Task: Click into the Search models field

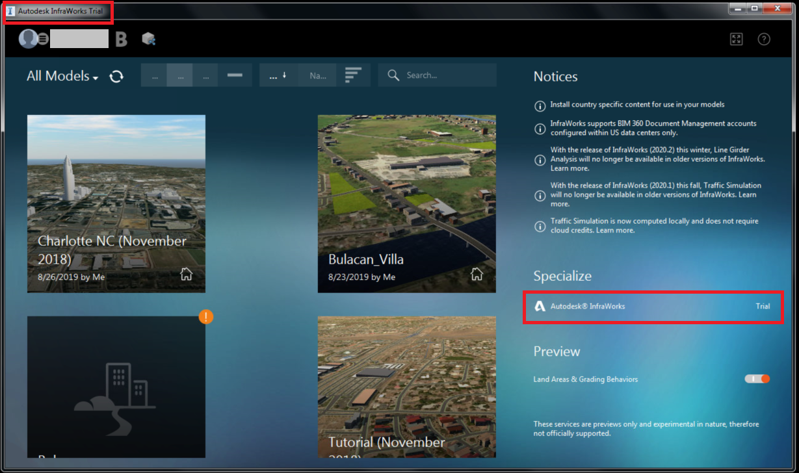Action: pyautogui.click(x=437, y=75)
